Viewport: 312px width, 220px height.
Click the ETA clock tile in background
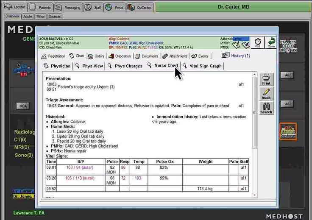288,46
